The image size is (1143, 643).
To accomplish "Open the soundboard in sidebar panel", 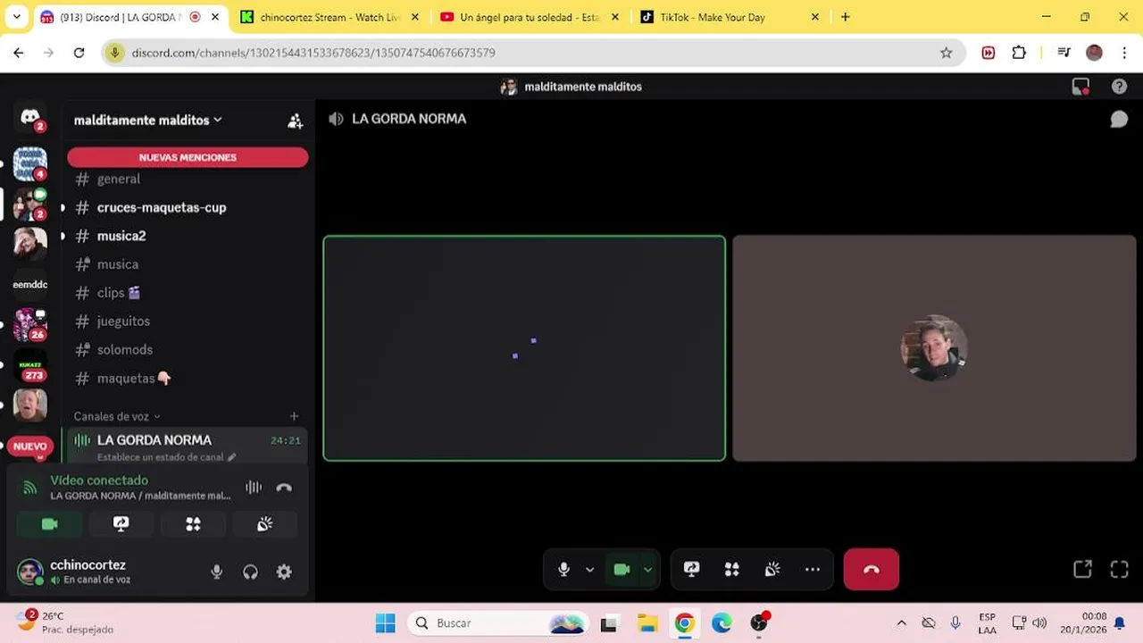I will pyautogui.click(x=264, y=524).
